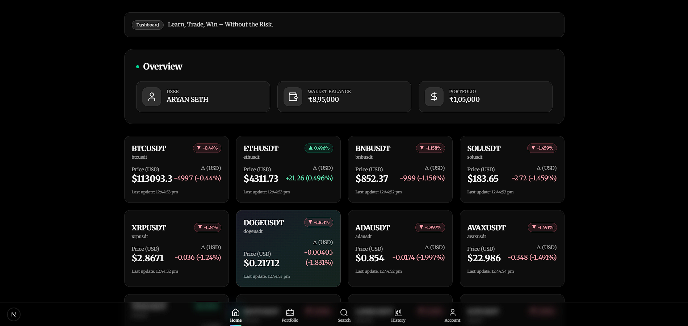
Task: Open Account via the person icon
Action: click(452, 312)
